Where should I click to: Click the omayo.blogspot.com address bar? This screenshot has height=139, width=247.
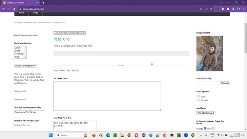109,9
